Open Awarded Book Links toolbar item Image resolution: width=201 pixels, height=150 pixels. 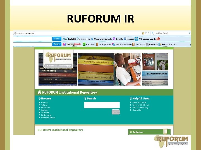coord(167,44)
